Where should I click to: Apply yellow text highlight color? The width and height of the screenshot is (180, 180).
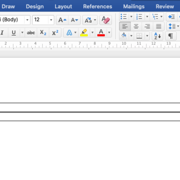click(84, 33)
